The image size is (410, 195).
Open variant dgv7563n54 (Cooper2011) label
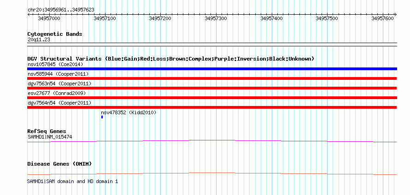click(59, 84)
